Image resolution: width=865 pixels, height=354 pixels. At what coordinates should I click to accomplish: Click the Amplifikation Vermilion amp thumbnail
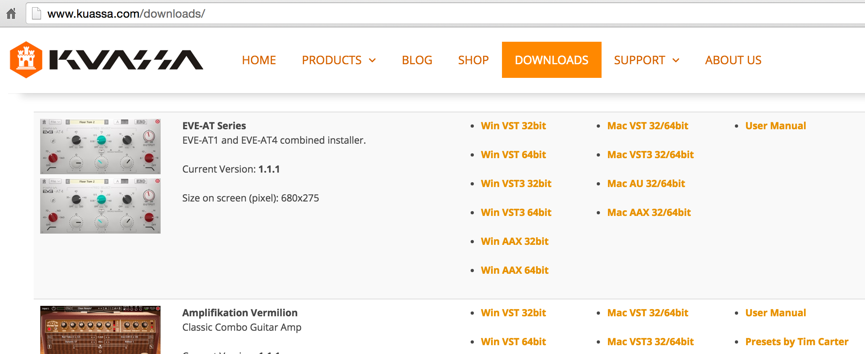click(100, 330)
